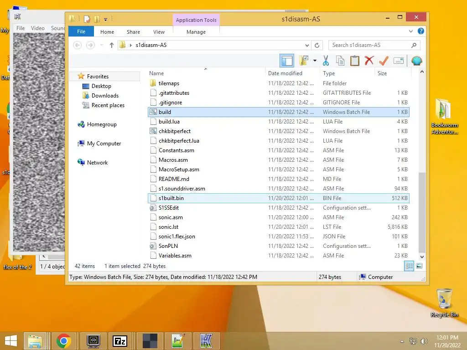Open Chrome from the taskbar

pos(64,341)
